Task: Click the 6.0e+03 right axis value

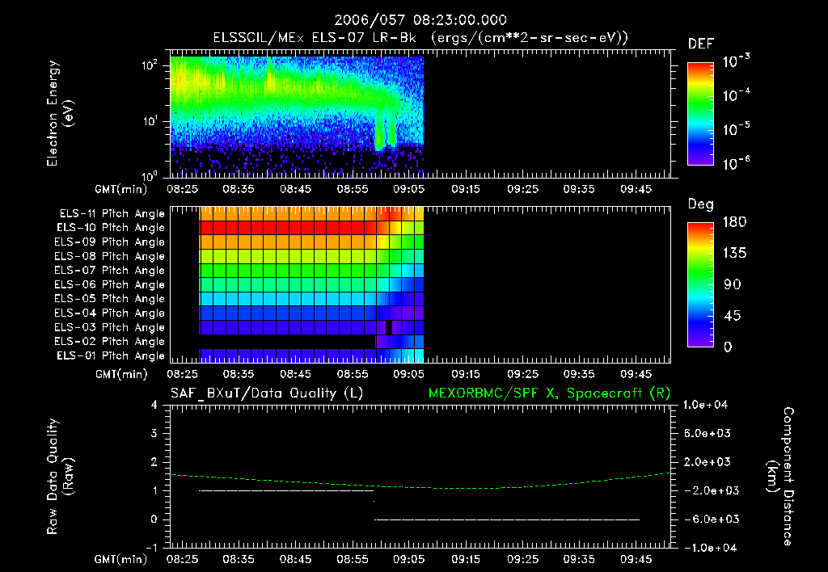Action: click(707, 433)
